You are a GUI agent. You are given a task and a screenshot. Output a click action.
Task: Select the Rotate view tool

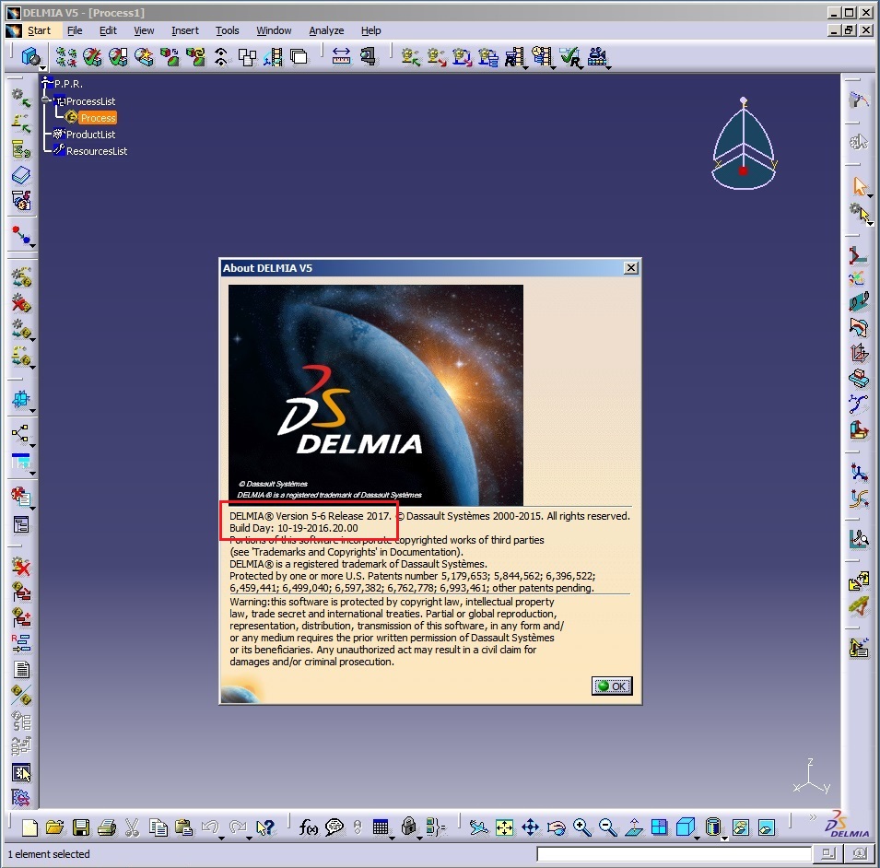click(x=556, y=827)
